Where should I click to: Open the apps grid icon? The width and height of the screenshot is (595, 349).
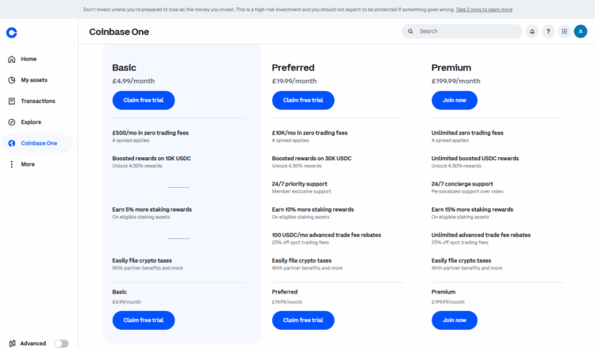[x=564, y=32]
